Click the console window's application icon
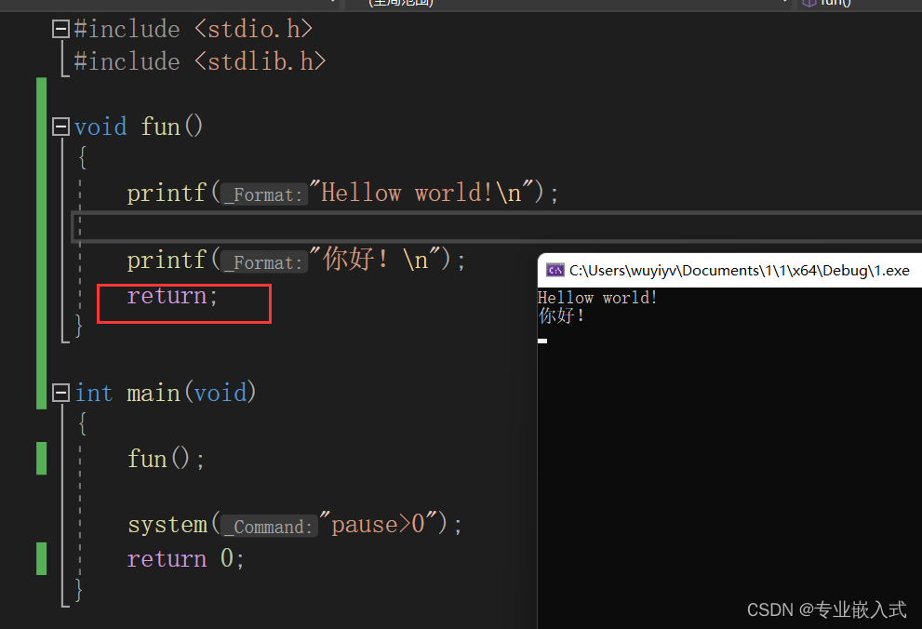The height and width of the screenshot is (629, 922). [x=555, y=271]
